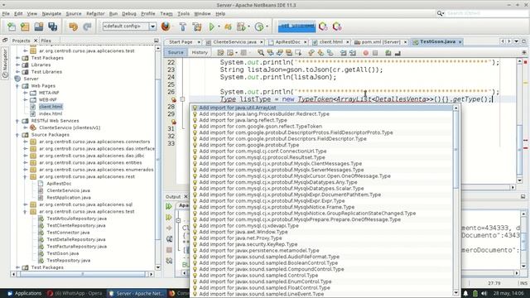The image size is (530, 298).
Task: Switch to pom.xml [Server] tab
Action: pos(381,42)
